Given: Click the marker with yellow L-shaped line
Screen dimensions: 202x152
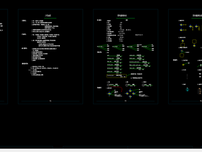Looking at the screenshot, I should coord(191,27).
